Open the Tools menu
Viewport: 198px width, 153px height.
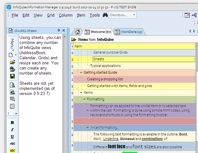point(95,15)
